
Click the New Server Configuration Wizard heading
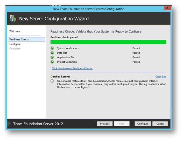[x=54, y=19]
